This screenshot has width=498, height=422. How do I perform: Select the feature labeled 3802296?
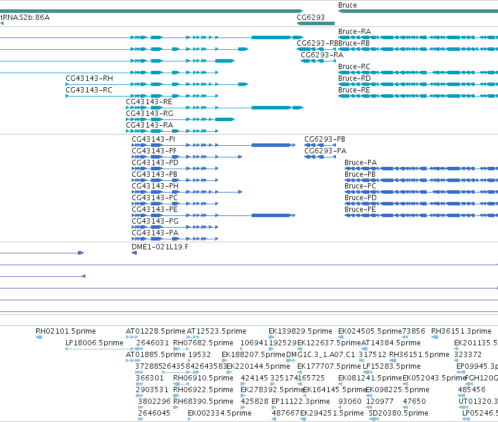[154, 402]
